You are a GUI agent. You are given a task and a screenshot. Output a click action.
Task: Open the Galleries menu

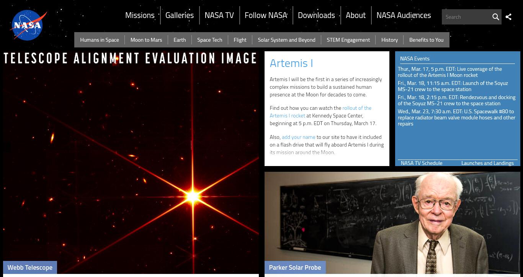(180, 15)
